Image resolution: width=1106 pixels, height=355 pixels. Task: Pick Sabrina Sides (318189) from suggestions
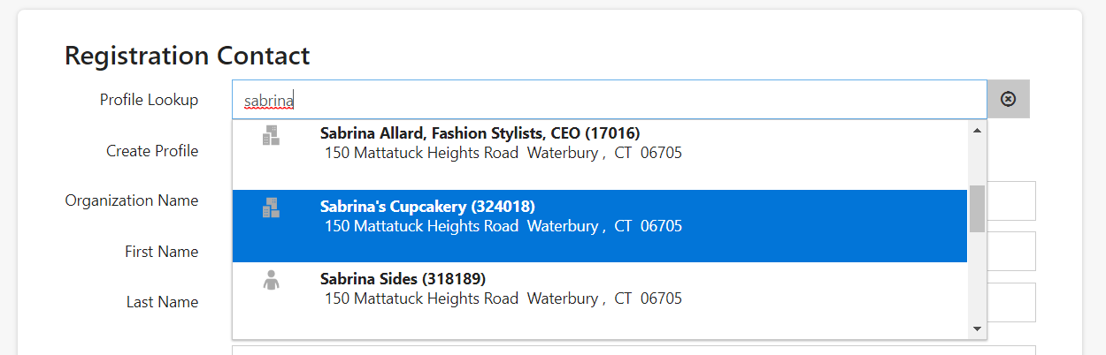click(600, 299)
